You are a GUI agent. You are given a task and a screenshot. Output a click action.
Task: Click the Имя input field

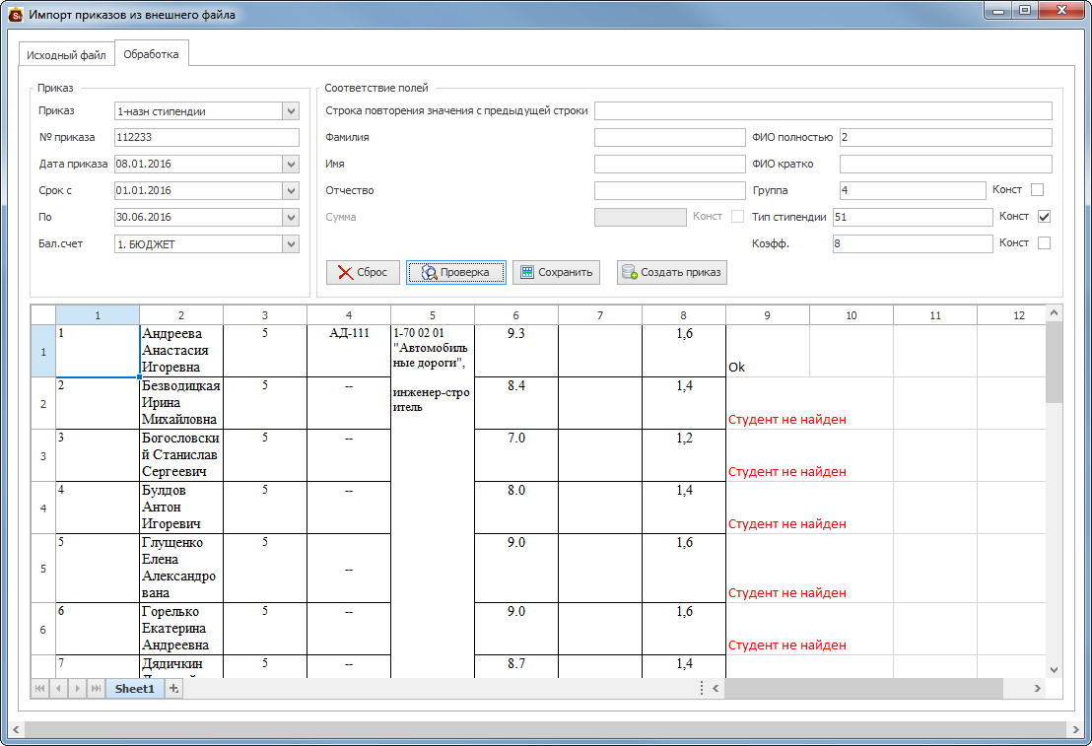tap(670, 164)
